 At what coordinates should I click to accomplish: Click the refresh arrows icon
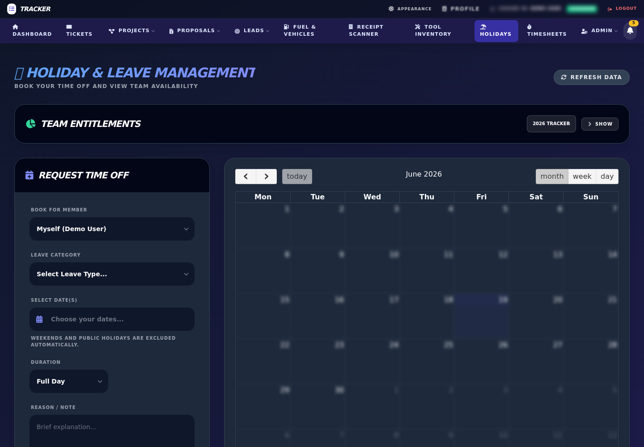point(564,77)
